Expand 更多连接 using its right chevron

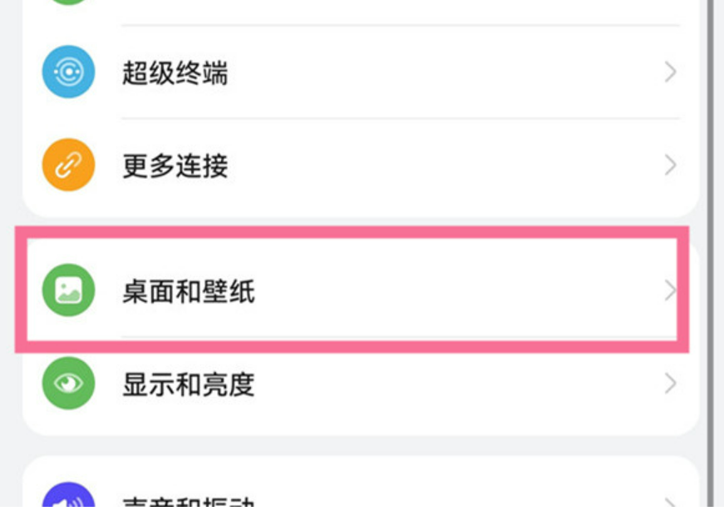(670, 166)
